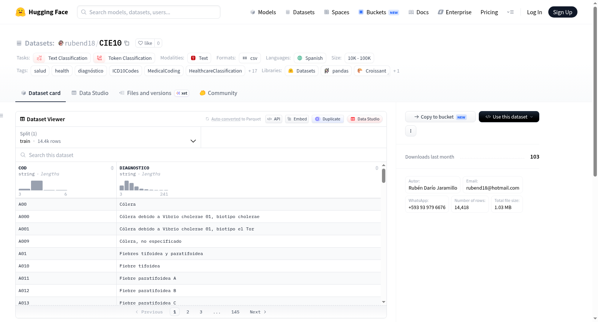
Task: Like the CIE10 dataset
Action: (x=145, y=43)
